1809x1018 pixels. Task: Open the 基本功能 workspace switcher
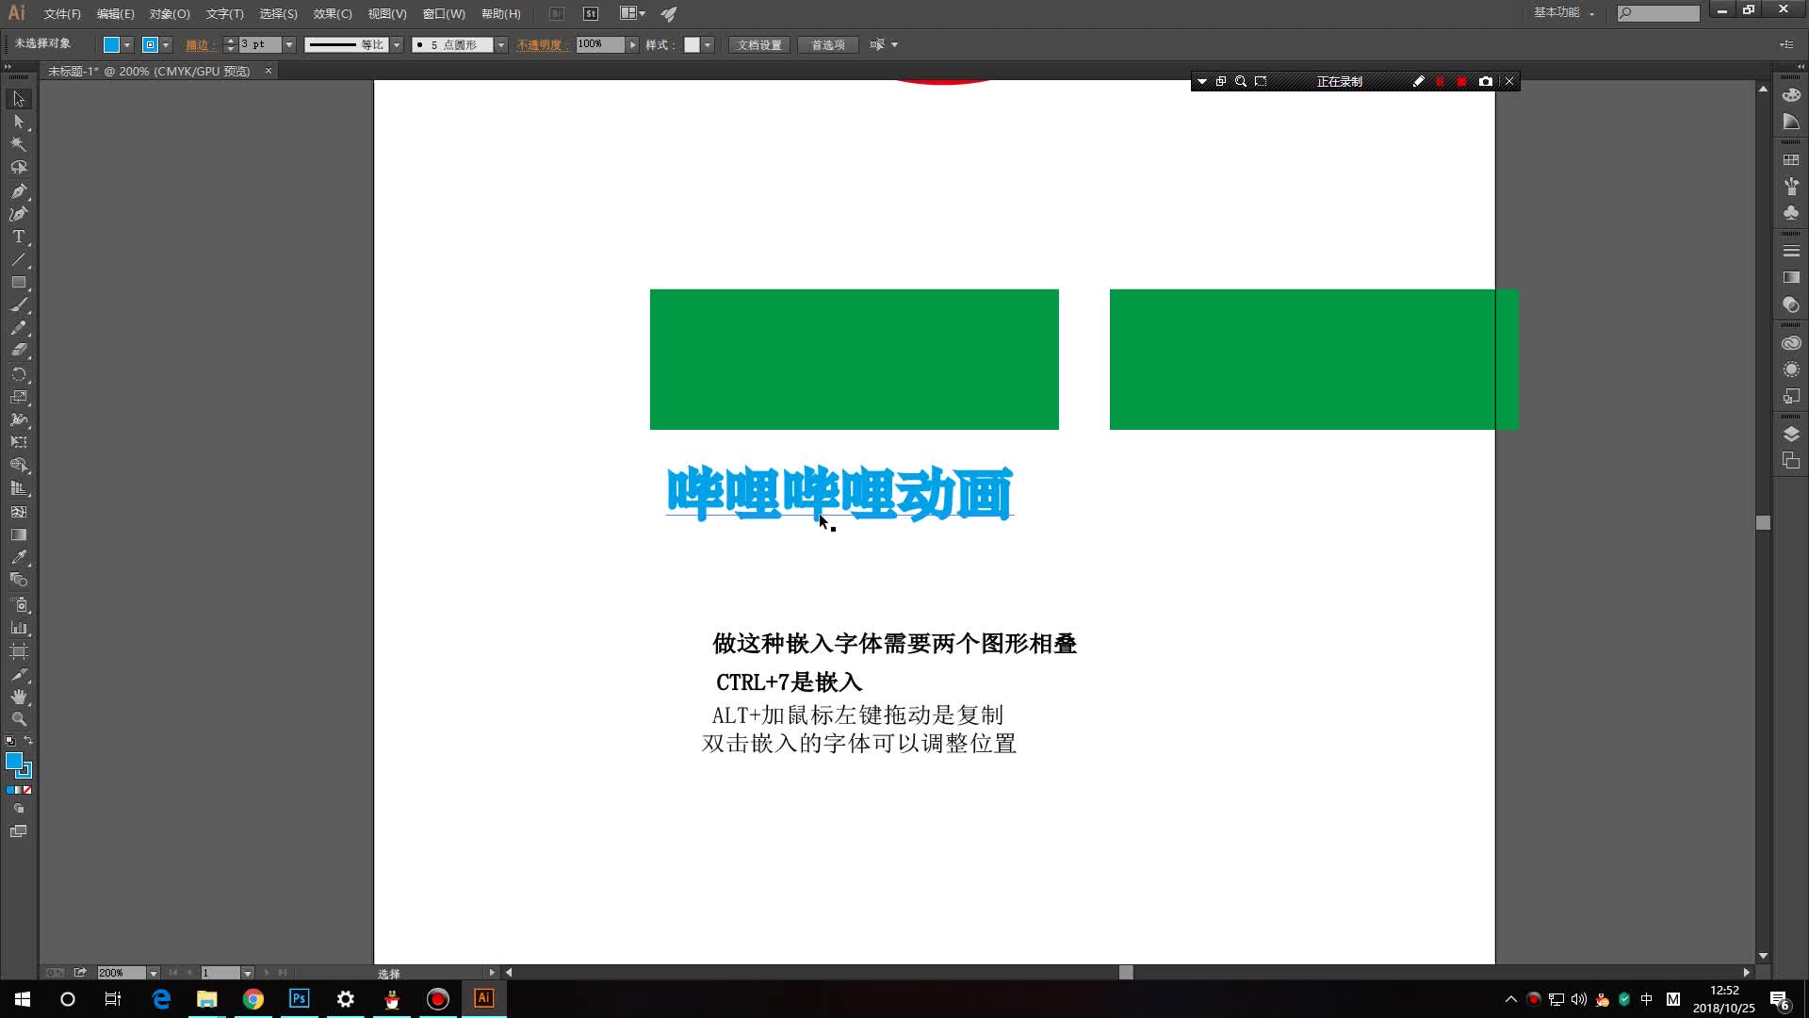(1563, 13)
